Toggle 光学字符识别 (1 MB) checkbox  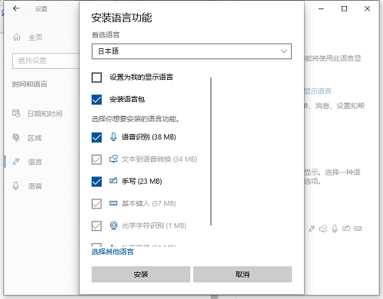97,225
